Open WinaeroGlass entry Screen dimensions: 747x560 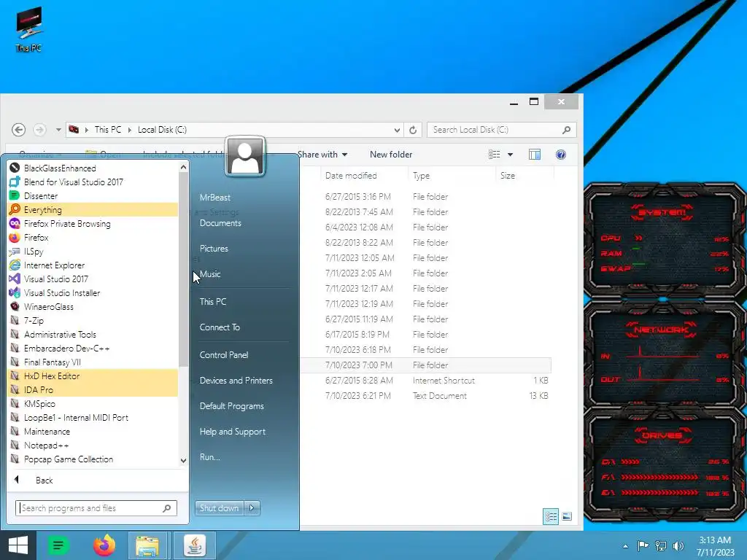pyautogui.click(x=93, y=307)
